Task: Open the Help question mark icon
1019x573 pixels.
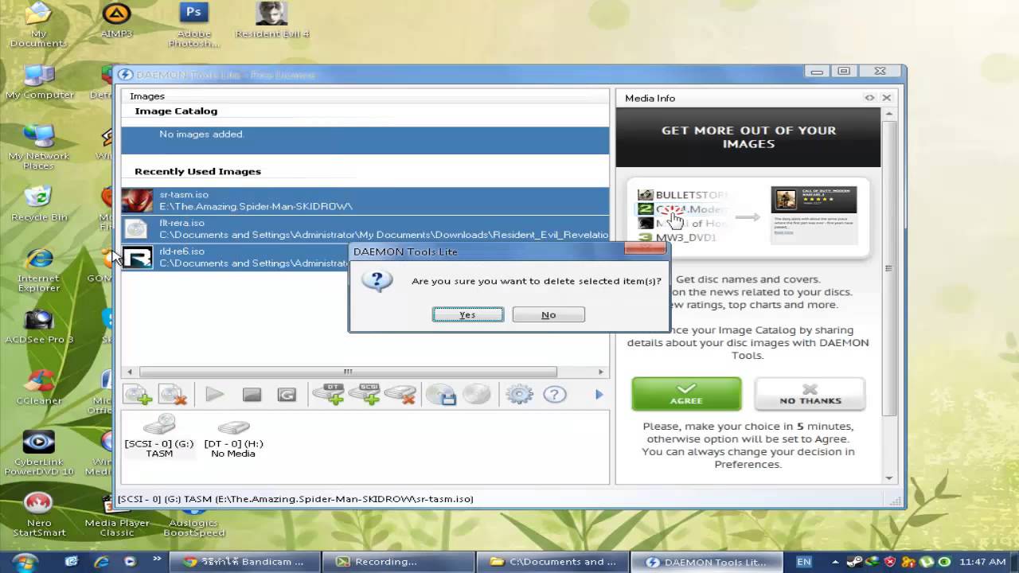Action: tap(555, 394)
